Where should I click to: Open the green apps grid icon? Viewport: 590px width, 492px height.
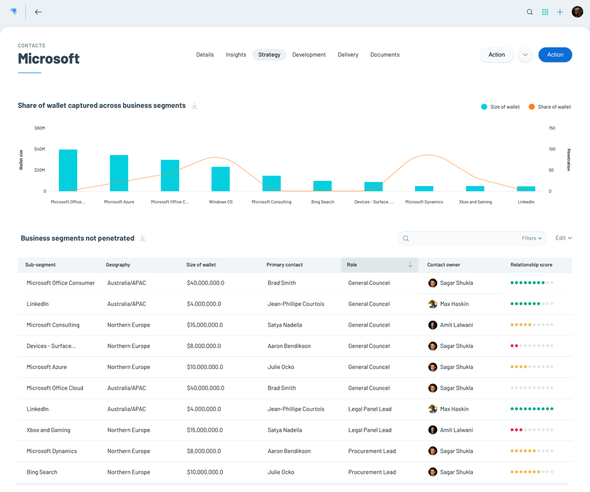[545, 12]
